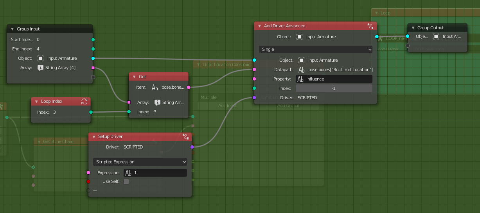Click the Ab icon beside Datapath field
The height and width of the screenshot is (213, 480).
(301, 70)
